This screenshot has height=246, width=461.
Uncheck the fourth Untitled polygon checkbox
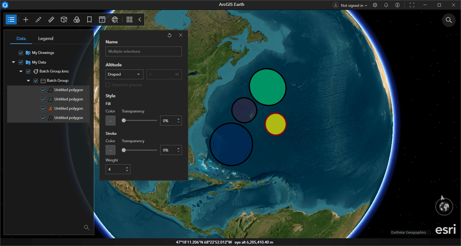[x=43, y=118]
